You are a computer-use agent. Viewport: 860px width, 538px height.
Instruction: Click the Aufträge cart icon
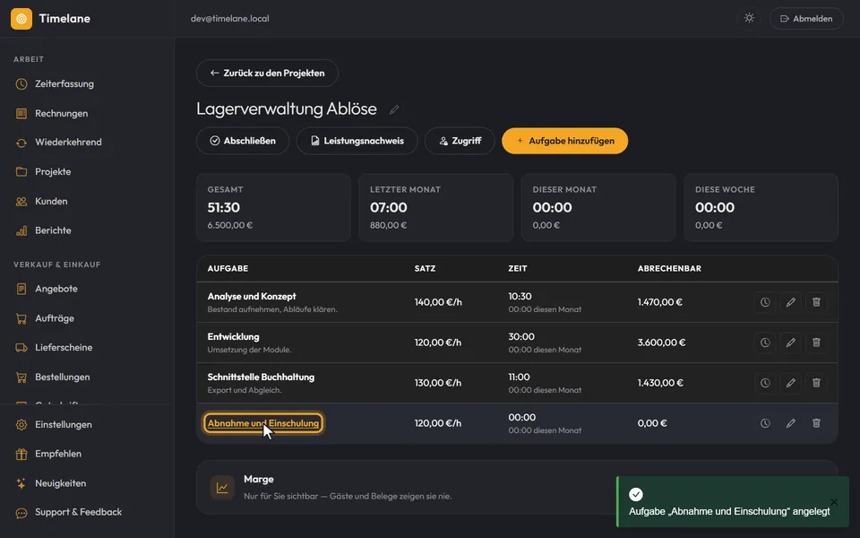[x=21, y=318]
